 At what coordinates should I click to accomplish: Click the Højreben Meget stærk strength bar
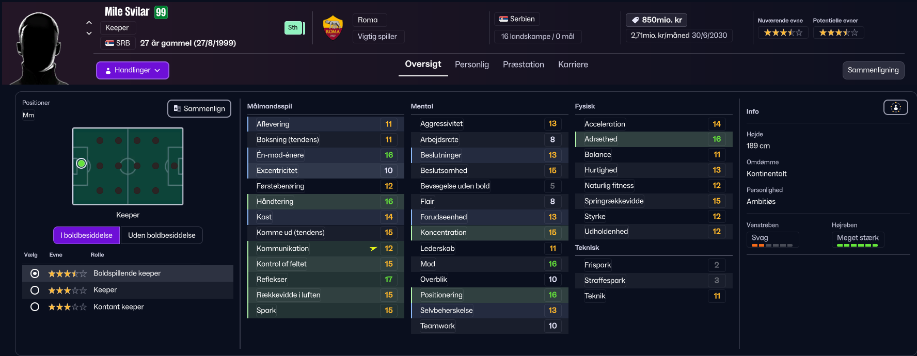tap(857, 246)
